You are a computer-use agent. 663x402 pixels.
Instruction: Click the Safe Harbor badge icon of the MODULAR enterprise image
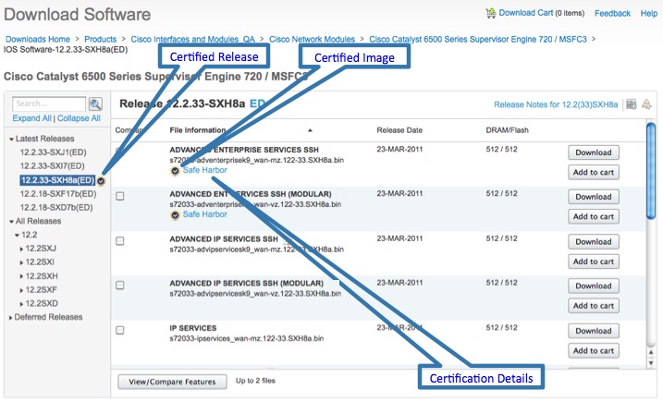tap(175, 215)
